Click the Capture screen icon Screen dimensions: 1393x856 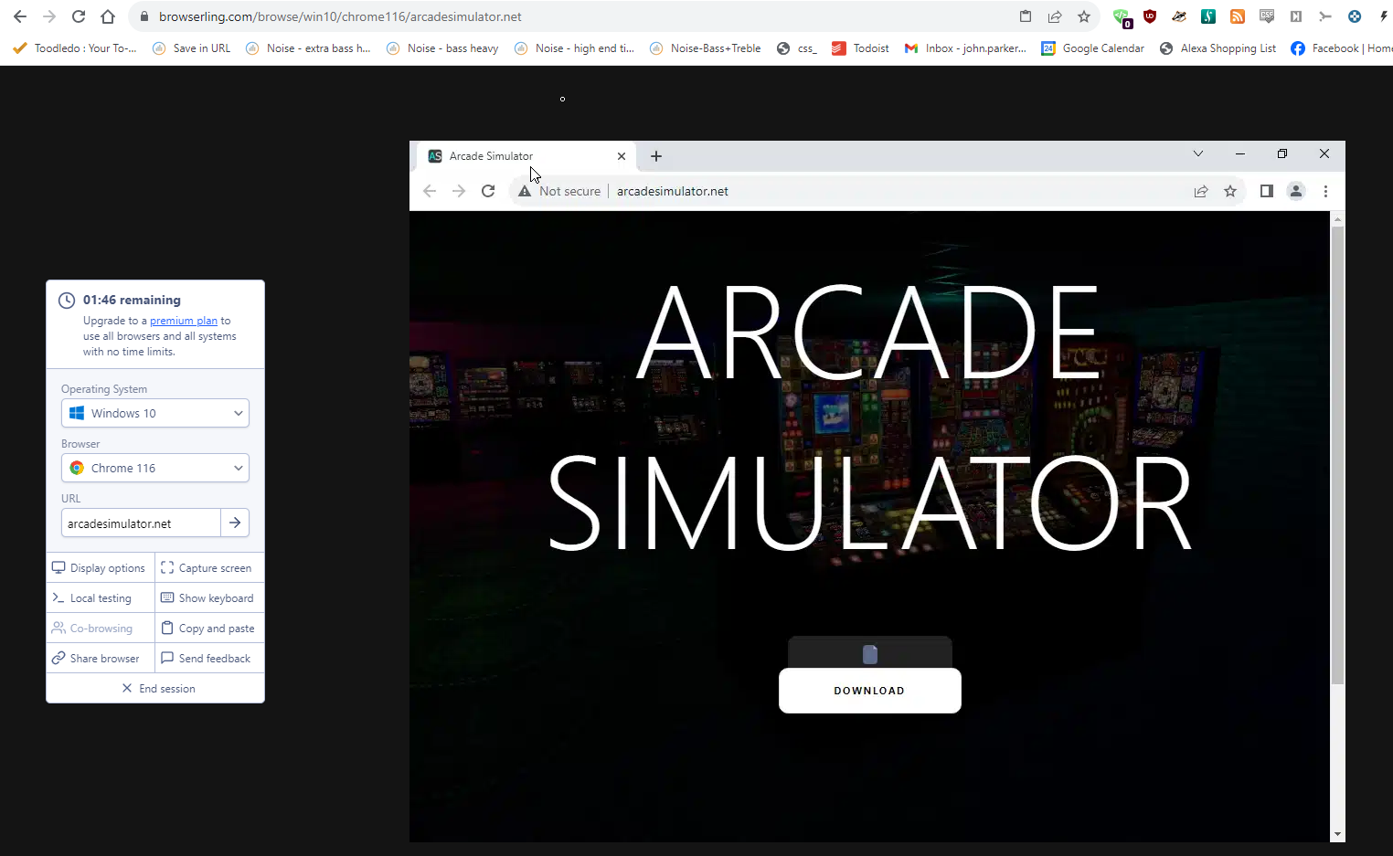click(x=167, y=568)
